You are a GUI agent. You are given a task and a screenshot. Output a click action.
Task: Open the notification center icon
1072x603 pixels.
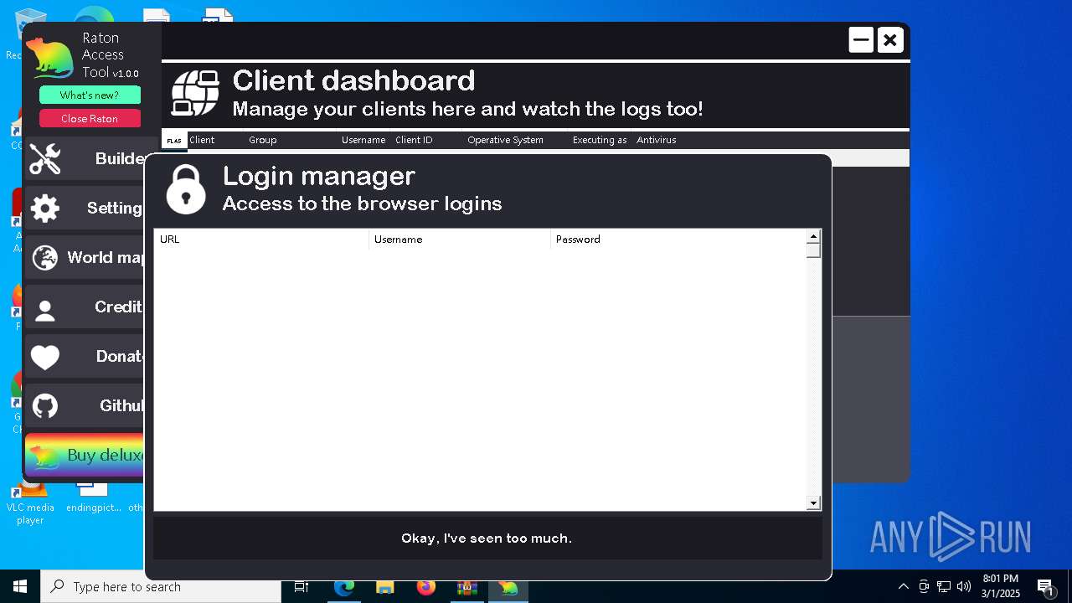(x=1045, y=586)
